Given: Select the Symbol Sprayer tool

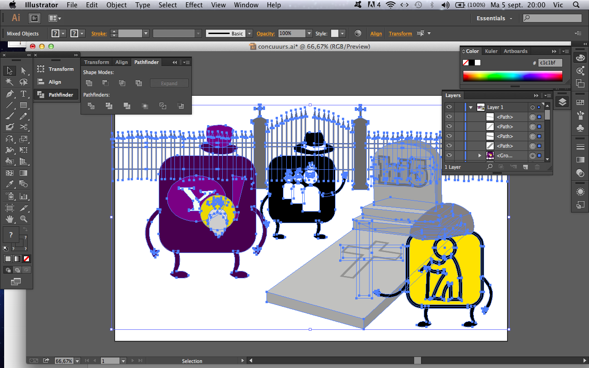Looking at the screenshot, I should (9, 196).
